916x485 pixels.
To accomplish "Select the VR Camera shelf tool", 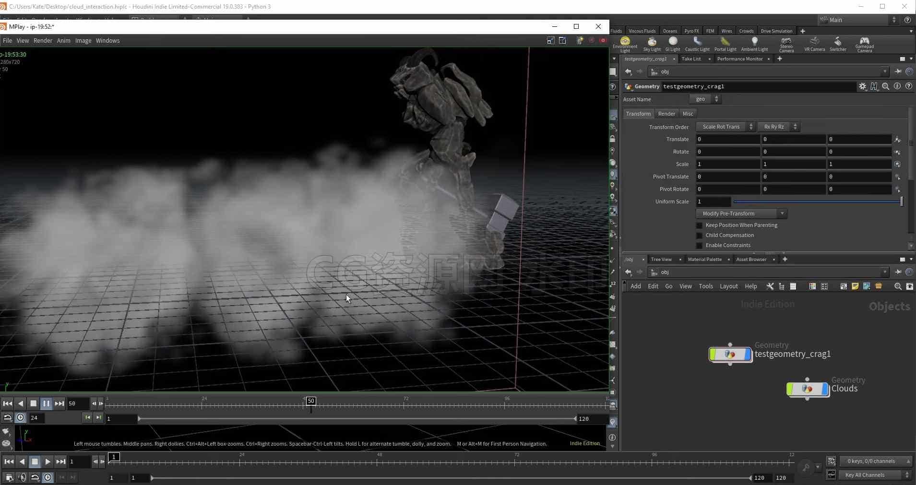I will 814,44.
